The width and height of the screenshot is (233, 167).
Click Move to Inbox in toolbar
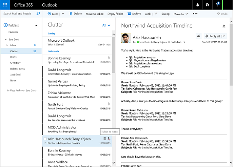point(95,14)
